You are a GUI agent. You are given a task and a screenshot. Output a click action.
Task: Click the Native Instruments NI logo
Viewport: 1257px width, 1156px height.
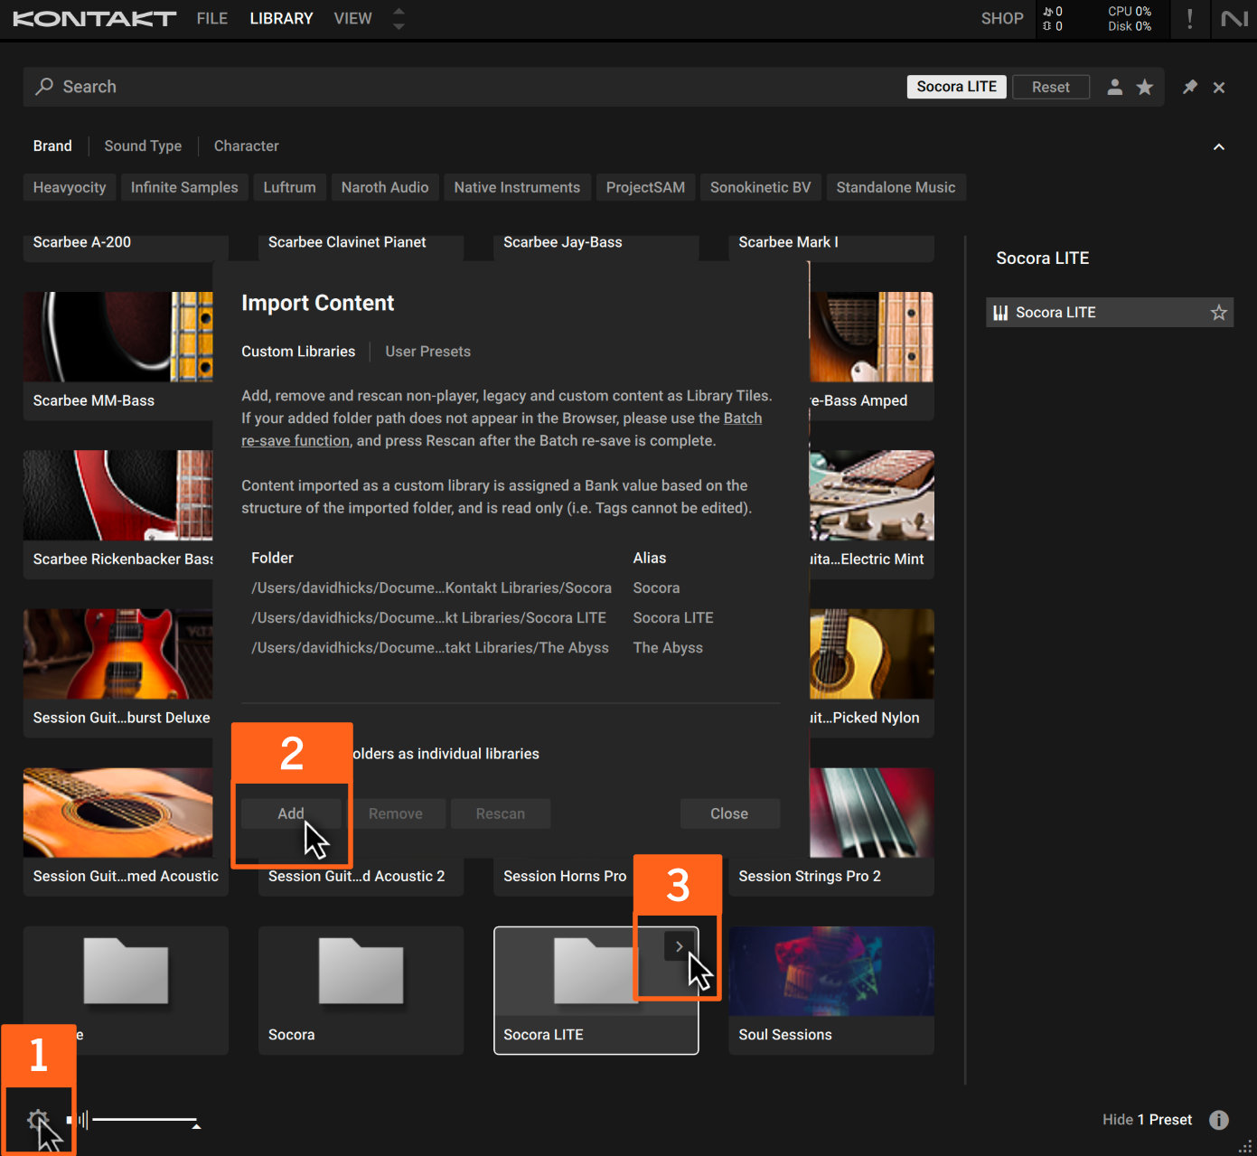[x=1234, y=18]
